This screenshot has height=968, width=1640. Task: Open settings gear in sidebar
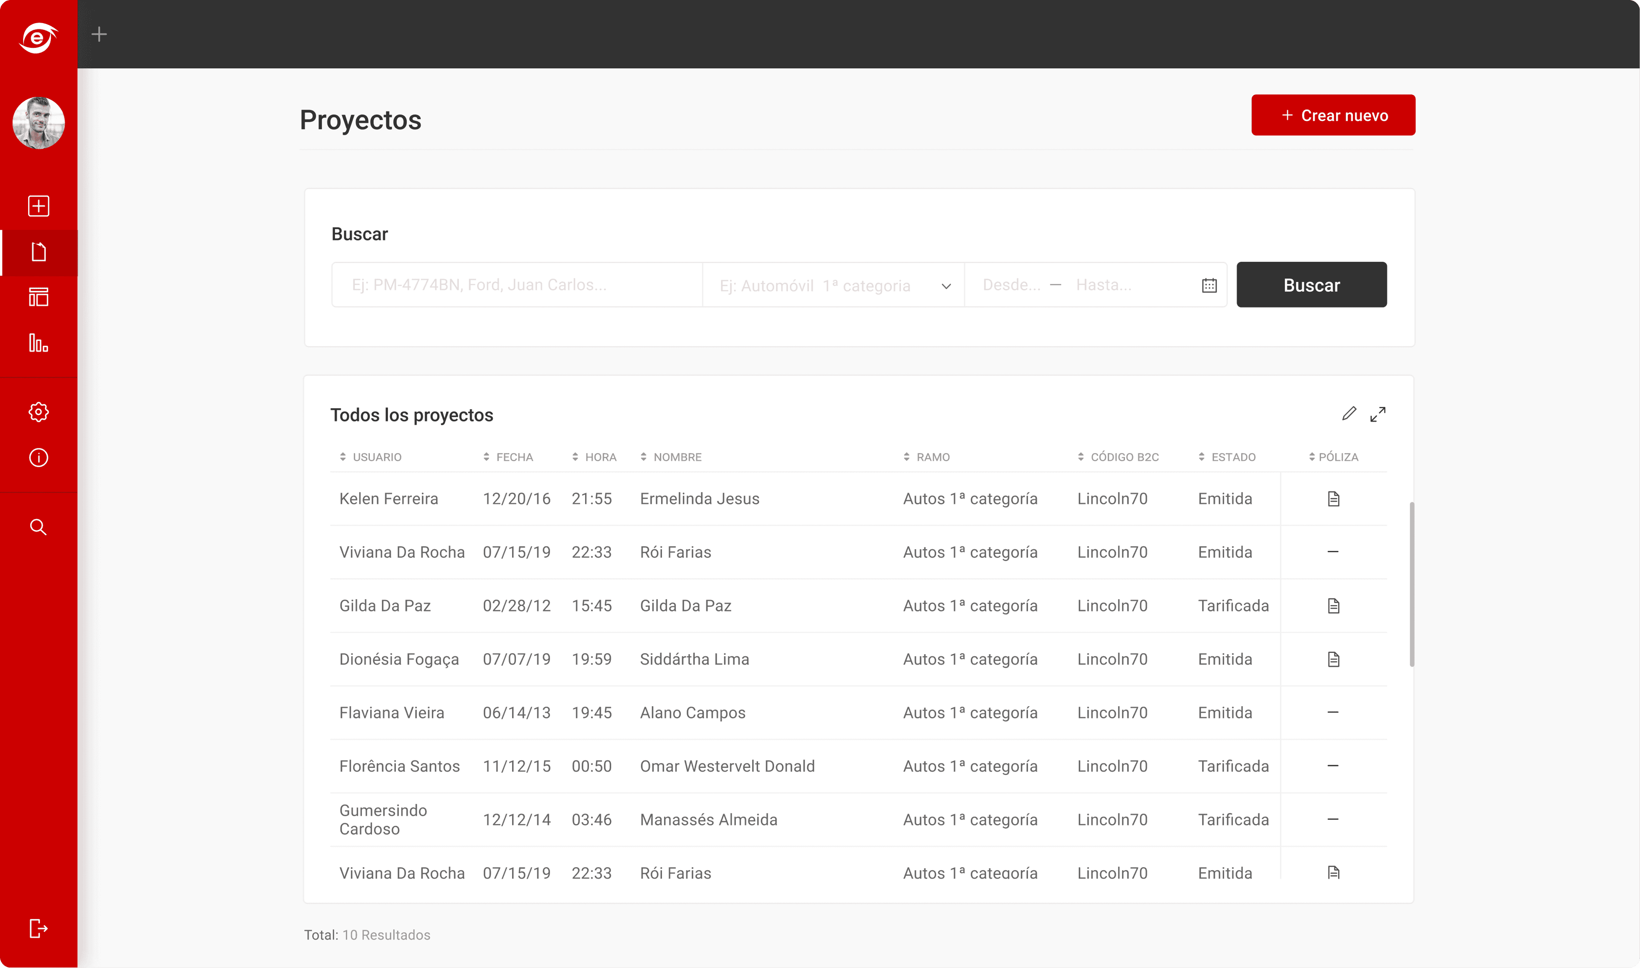click(38, 412)
